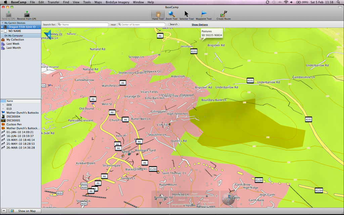The width and height of the screenshot is (344, 215).
Task: Pan map left with overlay left arrow
Action: (x=156, y=199)
